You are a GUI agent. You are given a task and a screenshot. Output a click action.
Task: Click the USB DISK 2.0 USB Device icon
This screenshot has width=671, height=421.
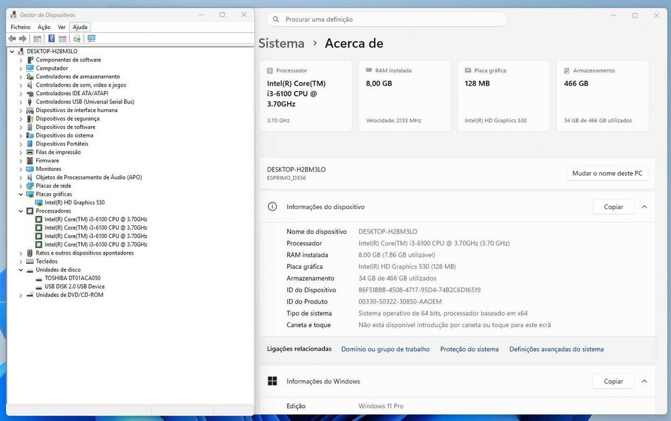[39, 287]
